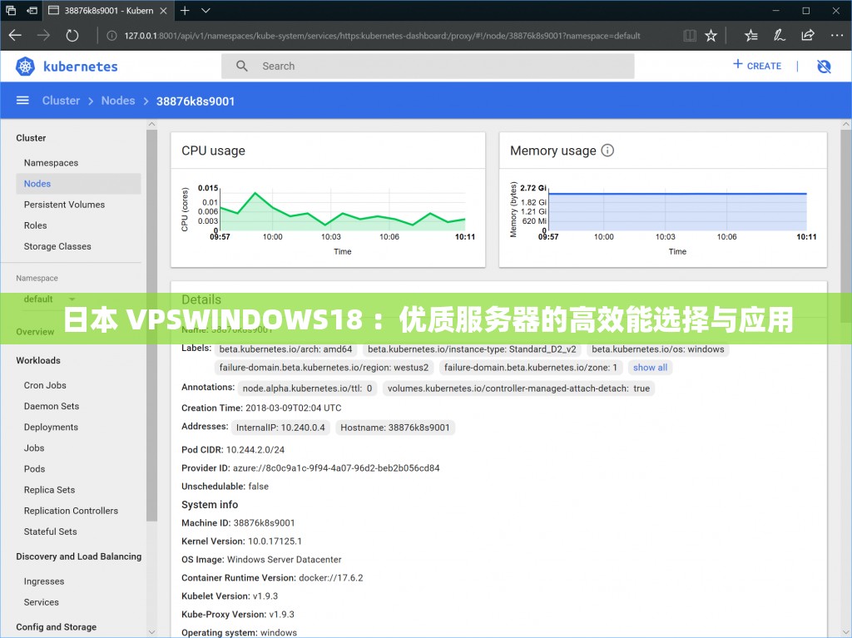Close the 38876k8s9001 browser tab
852x638 pixels.
pyautogui.click(x=163, y=10)
